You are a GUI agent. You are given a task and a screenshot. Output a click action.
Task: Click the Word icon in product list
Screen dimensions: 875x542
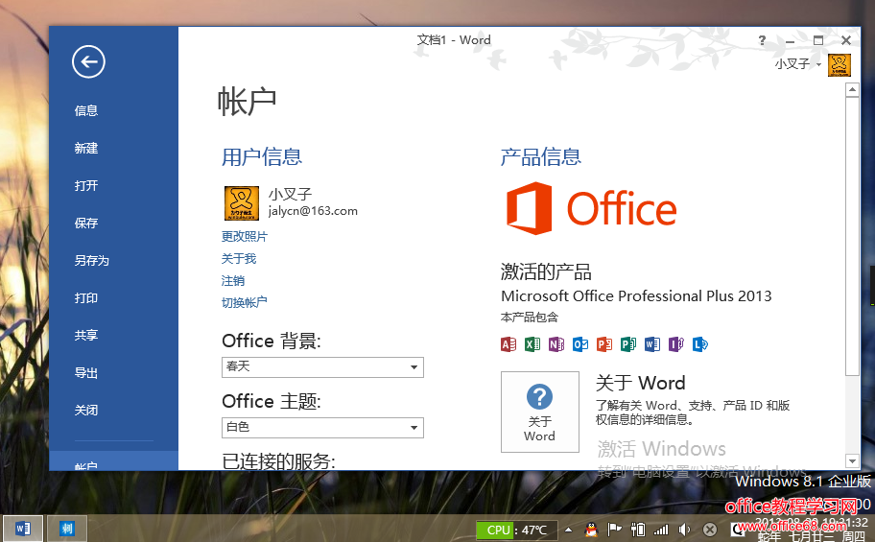pos(652,343)
